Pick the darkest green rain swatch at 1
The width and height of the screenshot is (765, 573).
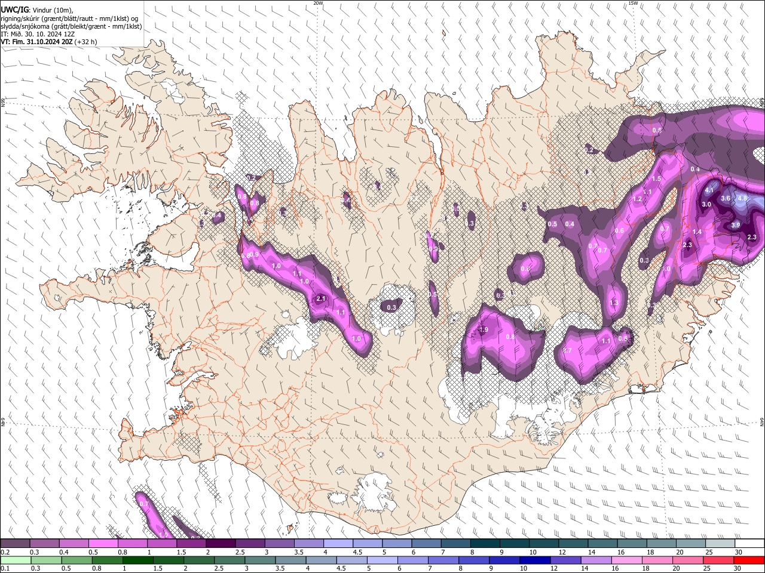(138, 560)
